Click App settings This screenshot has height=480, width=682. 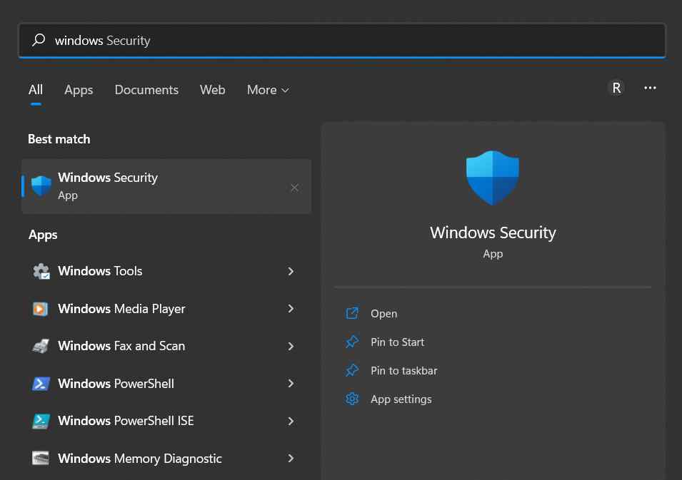point(401,399)
